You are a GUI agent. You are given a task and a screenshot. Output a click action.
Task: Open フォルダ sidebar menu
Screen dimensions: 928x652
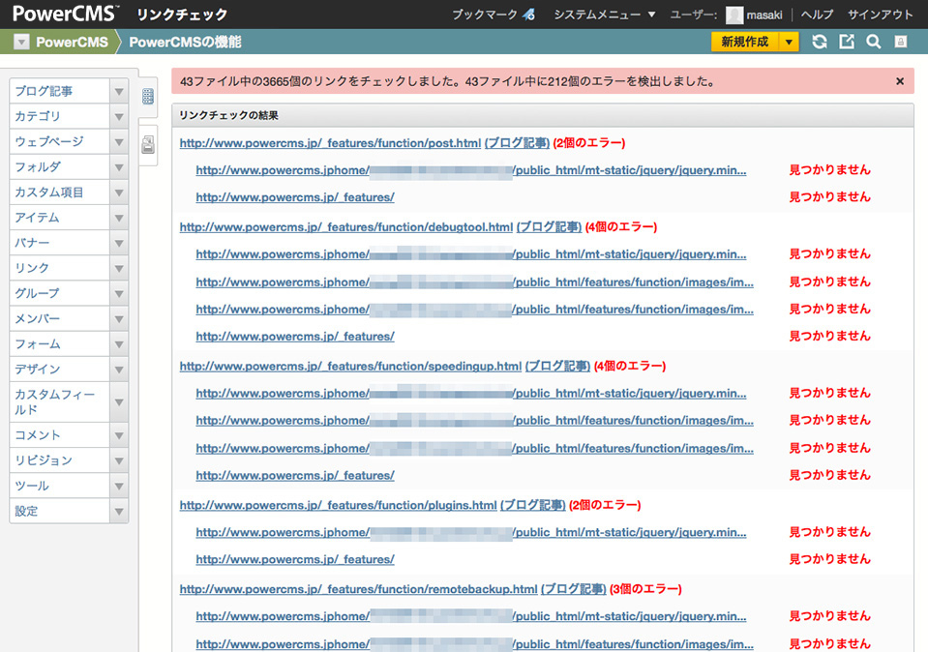click(x=60, y=167)
